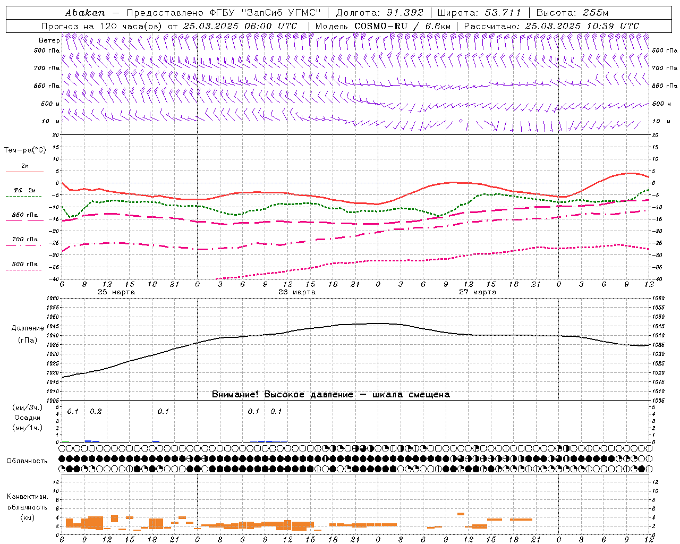Click the "Td 2м" dew point legend label
This screenshot has width=680, height=544.
point(24,190)
